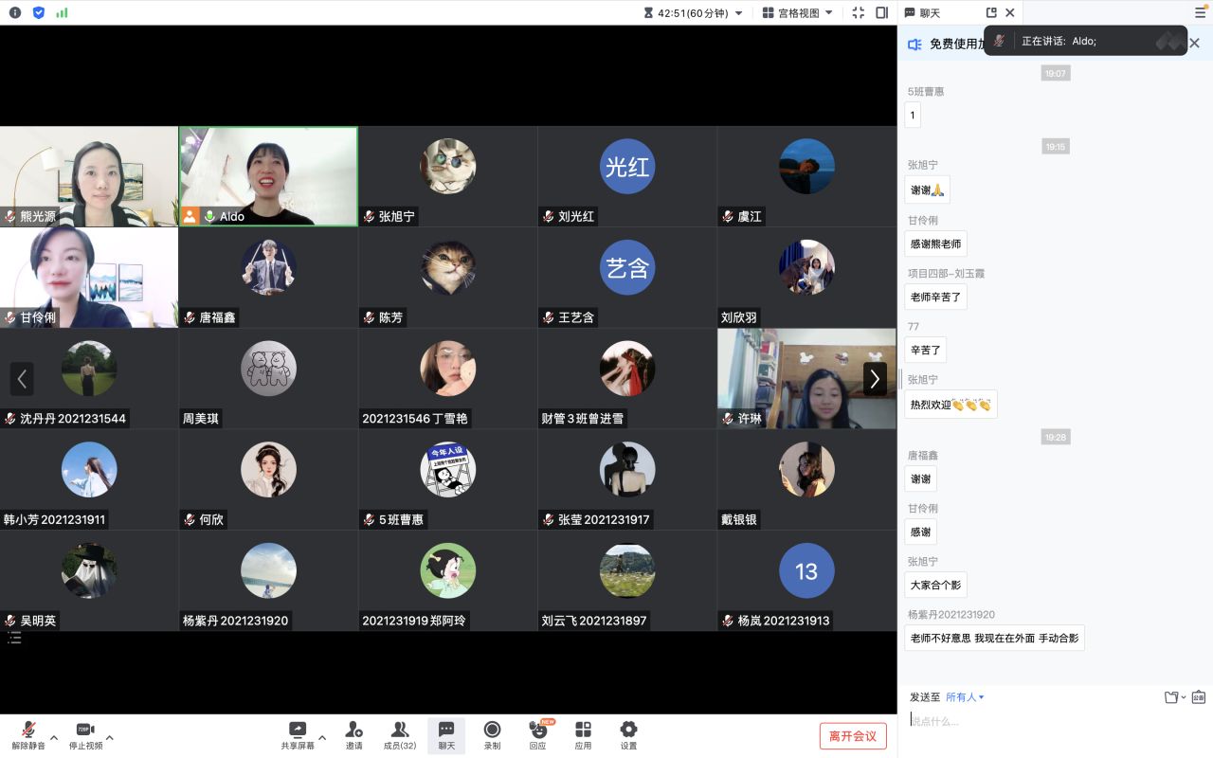
Task: Expand audio options arrow beside 解除静音
Action: pyautogui.click(x=54, y=737)
